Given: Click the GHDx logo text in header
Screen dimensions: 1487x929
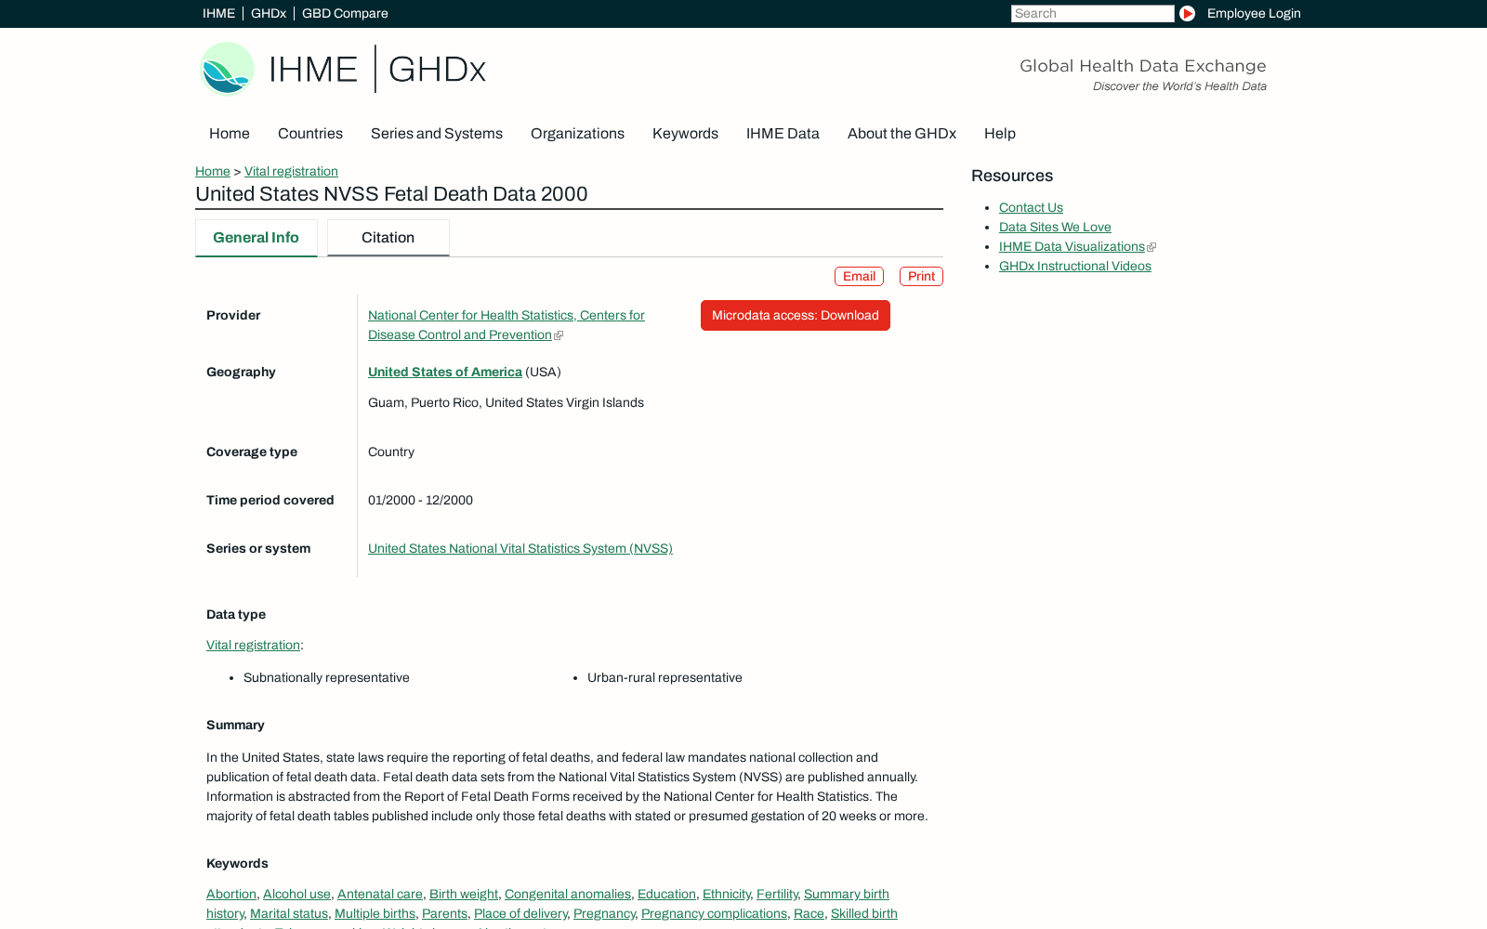Looking at the screenshot, I should coord(437,69).
